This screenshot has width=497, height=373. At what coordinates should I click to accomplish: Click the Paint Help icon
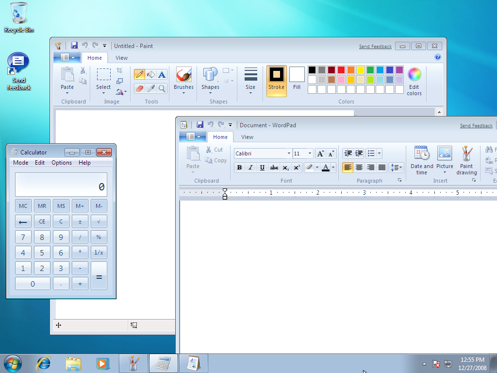pyautogui.click(x=438, y=57)
